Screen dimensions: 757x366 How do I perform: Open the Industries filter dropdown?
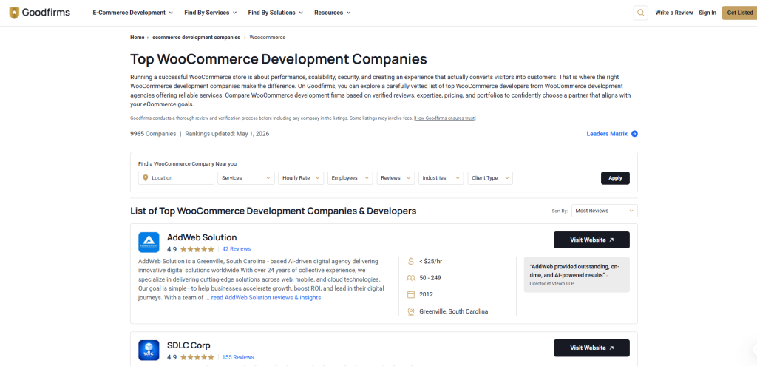(441, 177)
